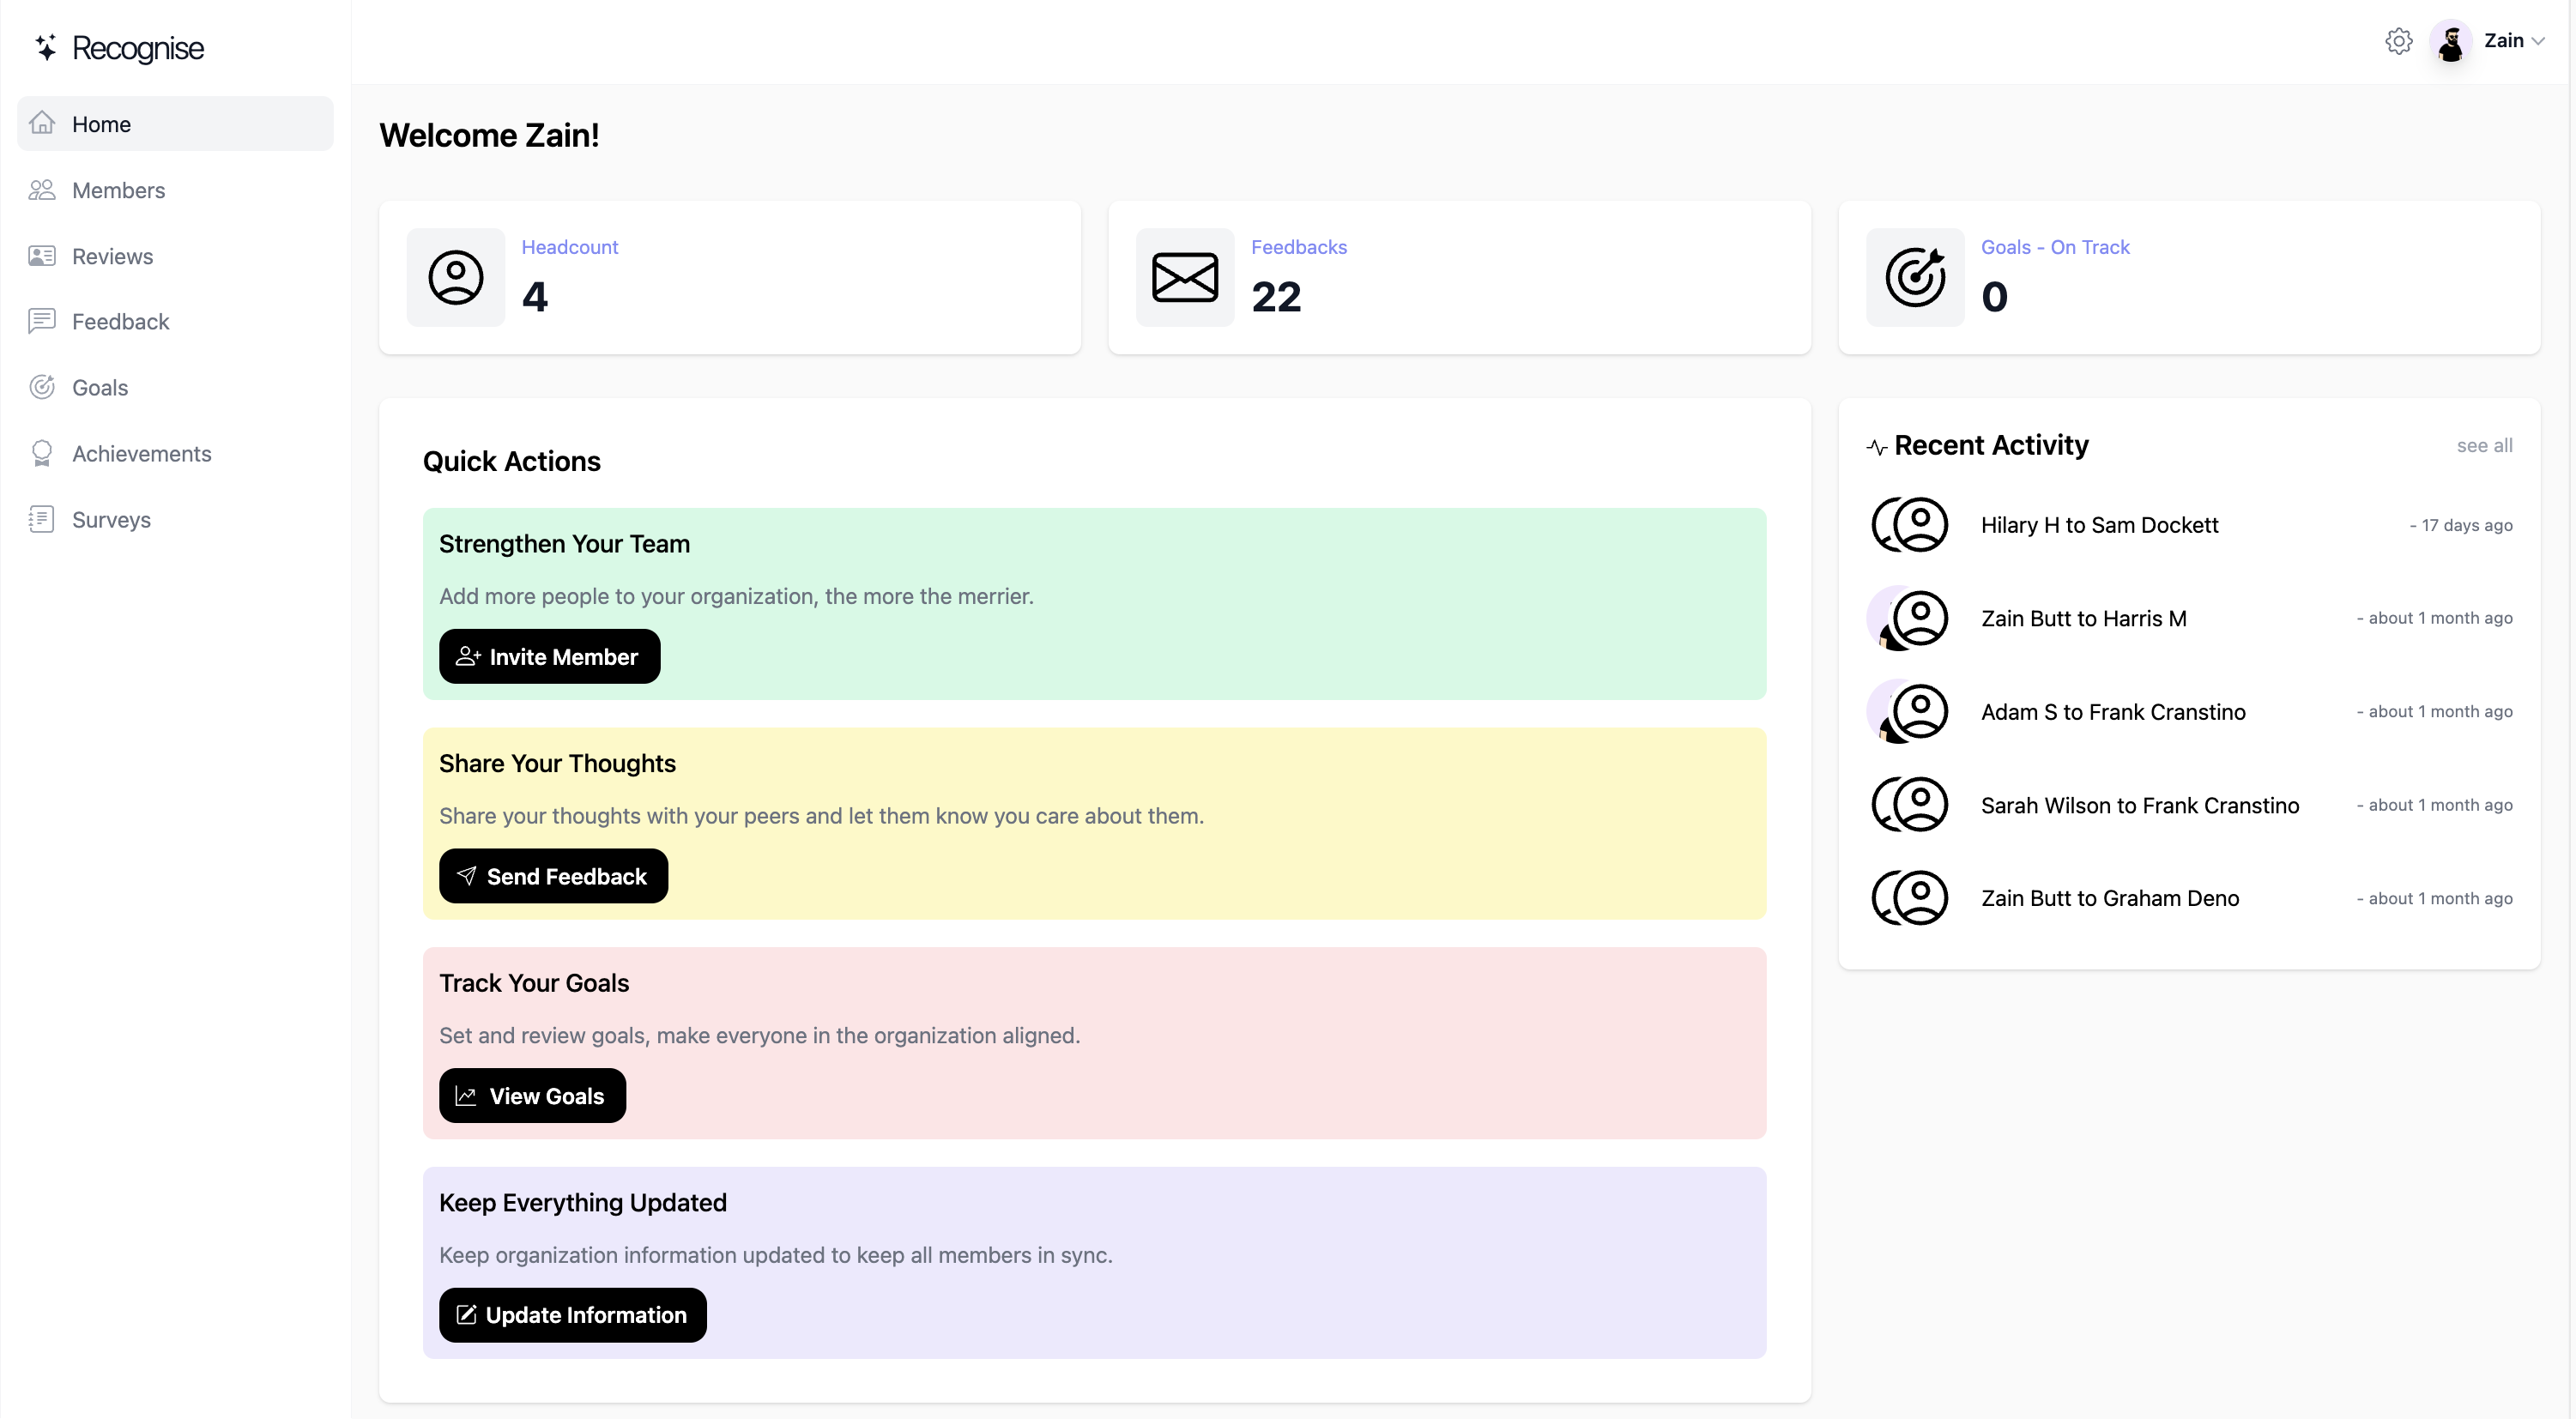Click the Goals - On Track label
This screenshot has width=2576, height=1419.
[2055, 247]
